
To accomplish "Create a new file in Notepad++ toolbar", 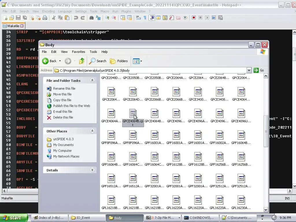I will point(5,18).
